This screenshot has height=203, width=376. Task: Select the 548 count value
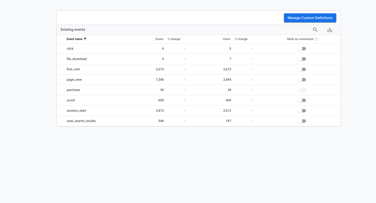click(x=161, y=121)
